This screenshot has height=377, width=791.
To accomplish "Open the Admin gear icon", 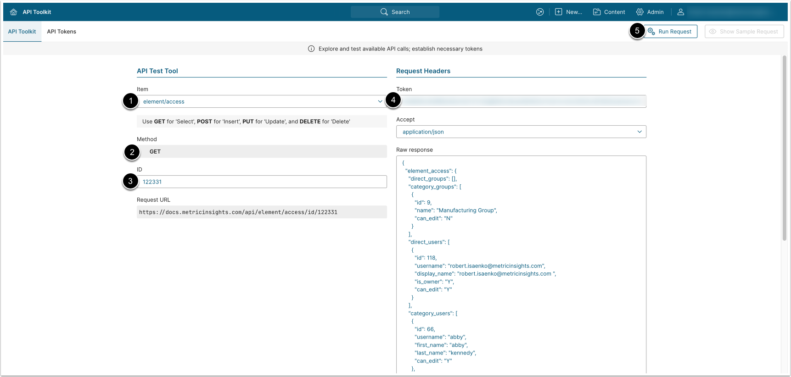I will 640,12.
